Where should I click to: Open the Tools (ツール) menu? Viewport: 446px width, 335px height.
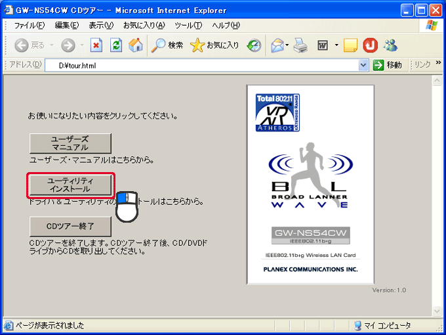click(188, 26)
